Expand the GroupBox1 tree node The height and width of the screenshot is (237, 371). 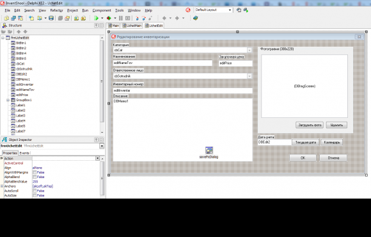[x=8, y=100]
